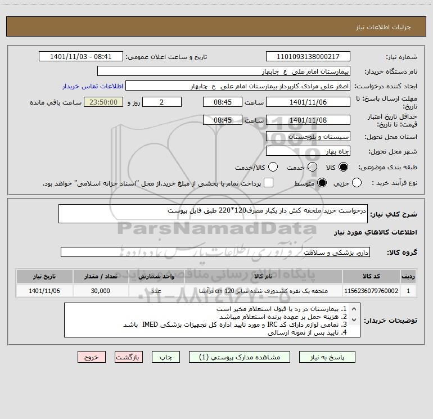Select the کالا radio button

pyautogui.click(x=343, y=167)
